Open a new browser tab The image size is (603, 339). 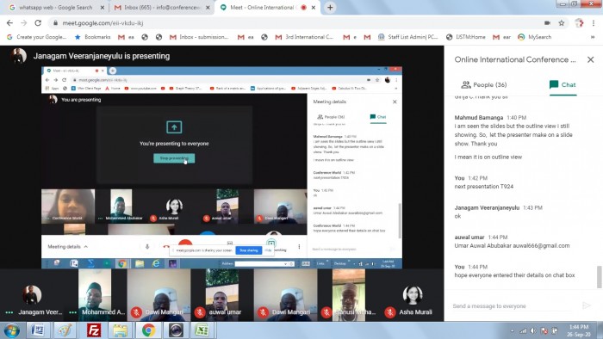click(330, 7)
